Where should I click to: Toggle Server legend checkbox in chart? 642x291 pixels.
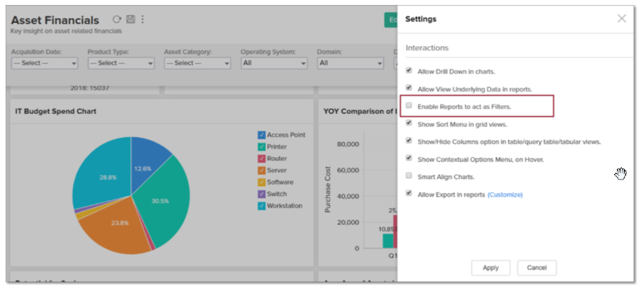pos(261,170)
